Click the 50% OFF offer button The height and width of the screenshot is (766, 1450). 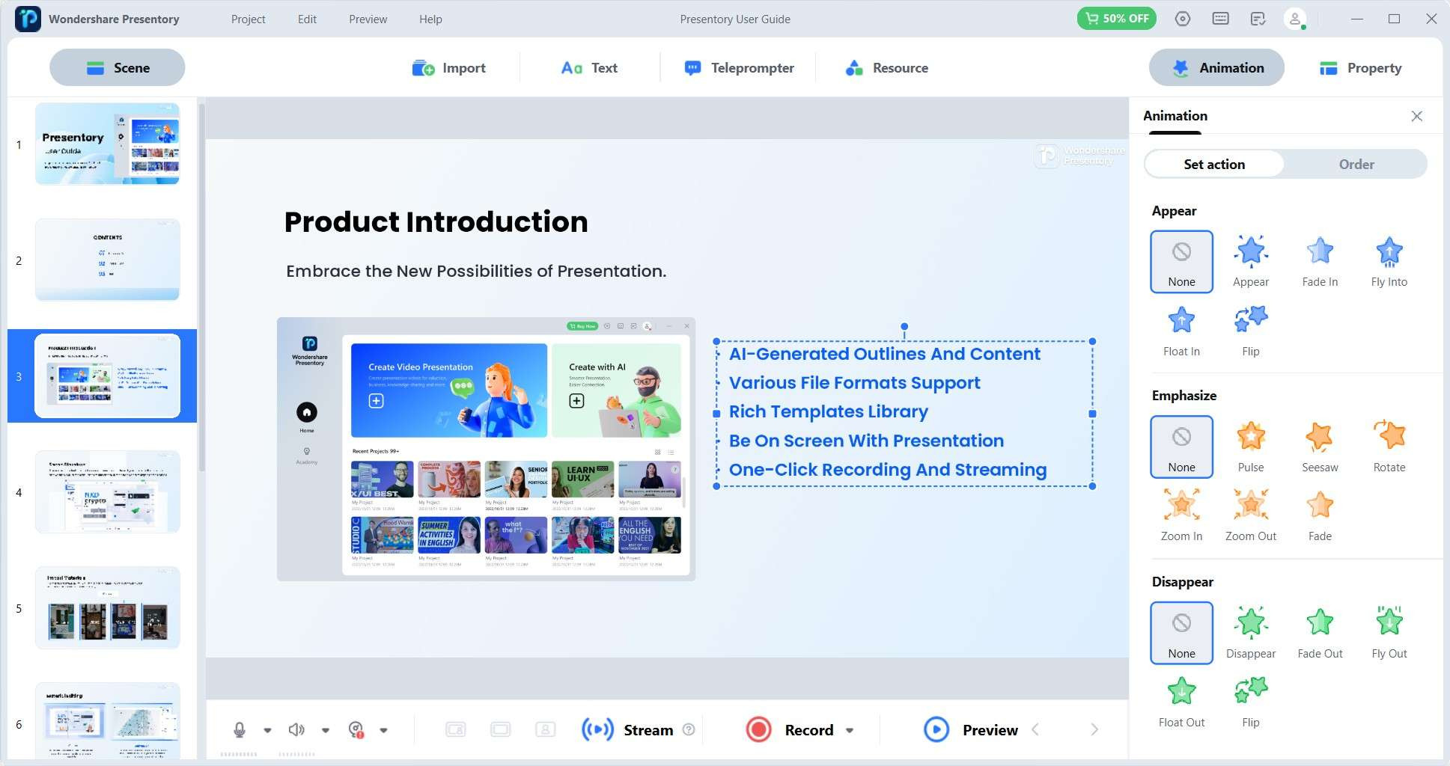[x=1116, y=19]
